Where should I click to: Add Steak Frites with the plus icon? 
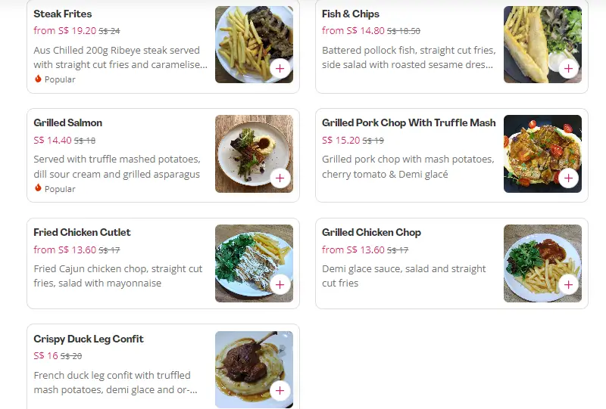pyautogui.click(x=280, y=69)
